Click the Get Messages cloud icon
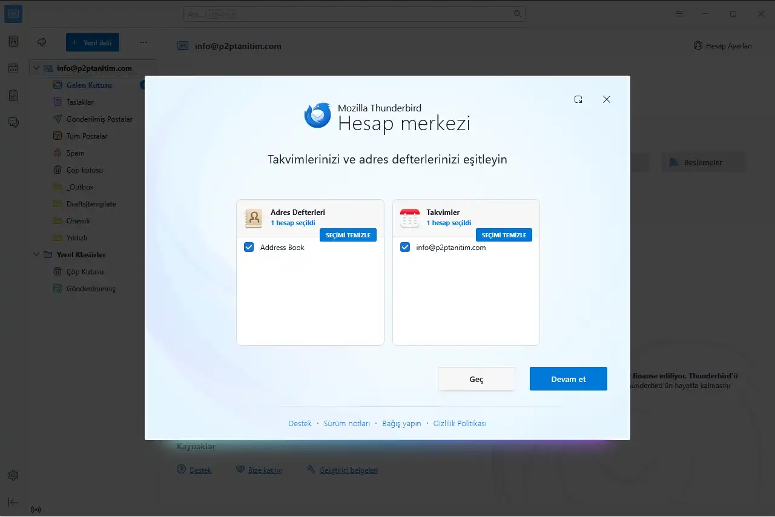This screenshot has width=775, height=517. point(42,42)
